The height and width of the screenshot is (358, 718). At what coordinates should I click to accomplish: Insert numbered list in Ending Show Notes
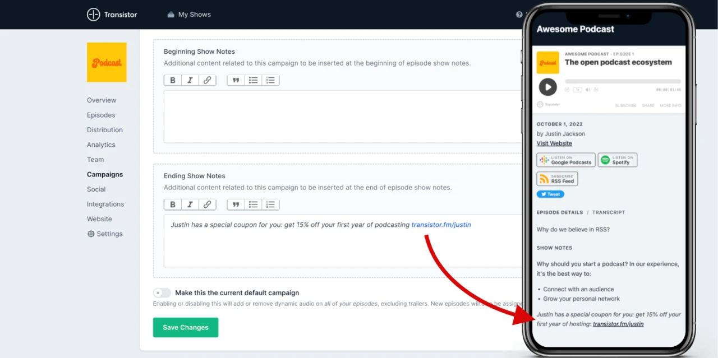[271, 204]
